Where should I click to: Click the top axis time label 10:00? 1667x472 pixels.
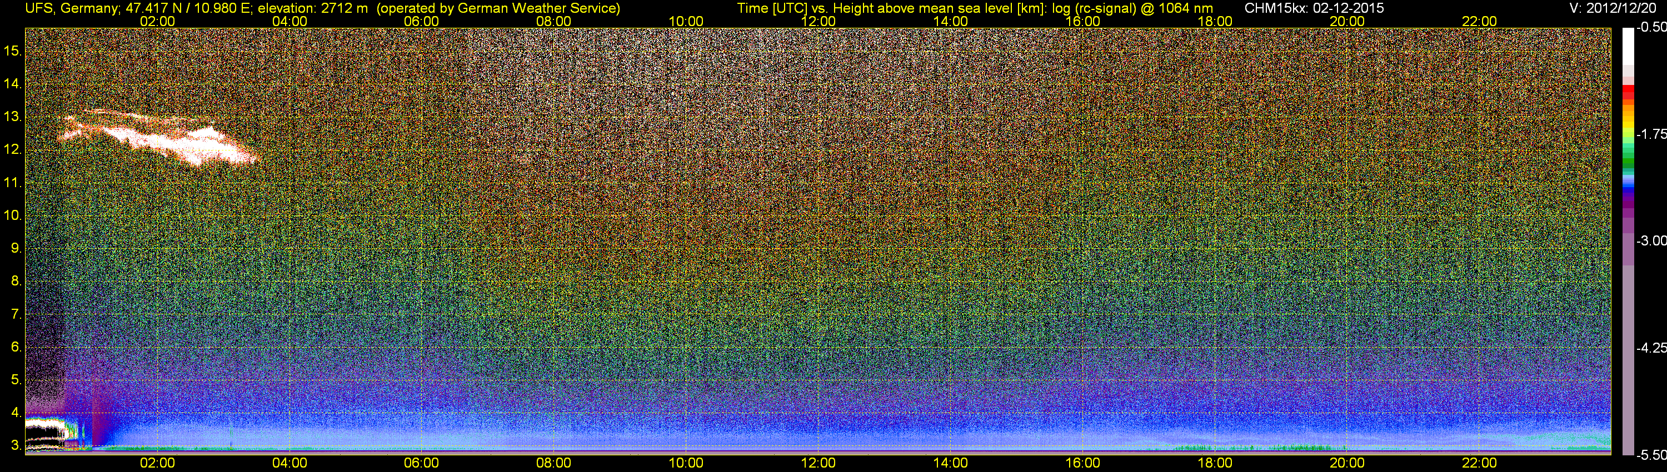686,21
